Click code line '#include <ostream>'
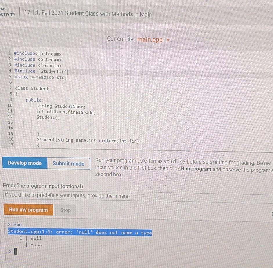Viewport: 273px width, 268px height. [x=38, y=60]
